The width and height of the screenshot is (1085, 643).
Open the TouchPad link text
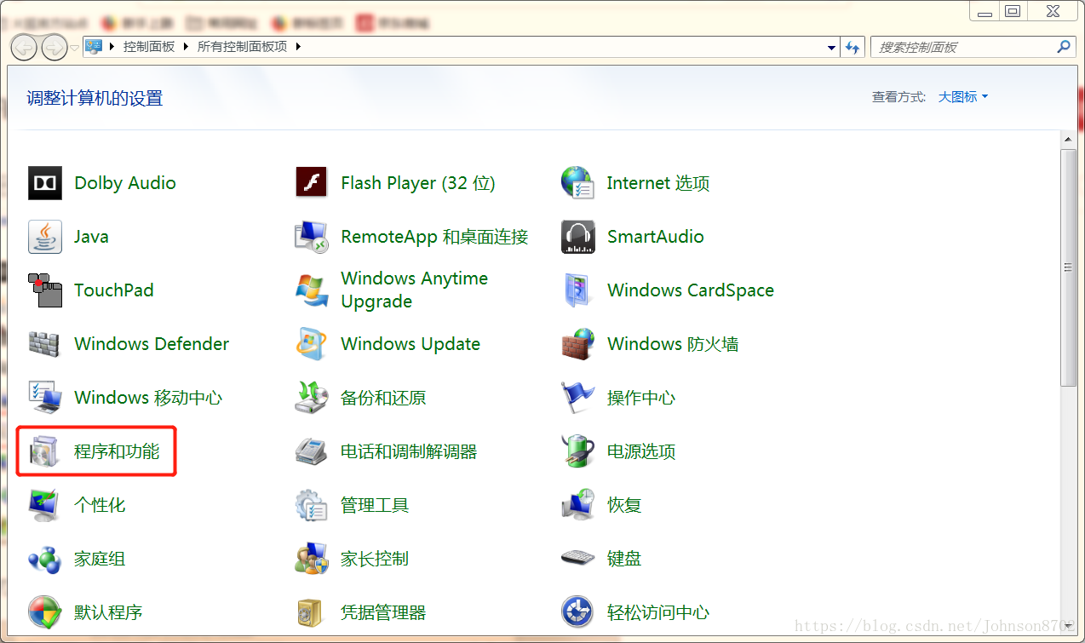point(114,290)
